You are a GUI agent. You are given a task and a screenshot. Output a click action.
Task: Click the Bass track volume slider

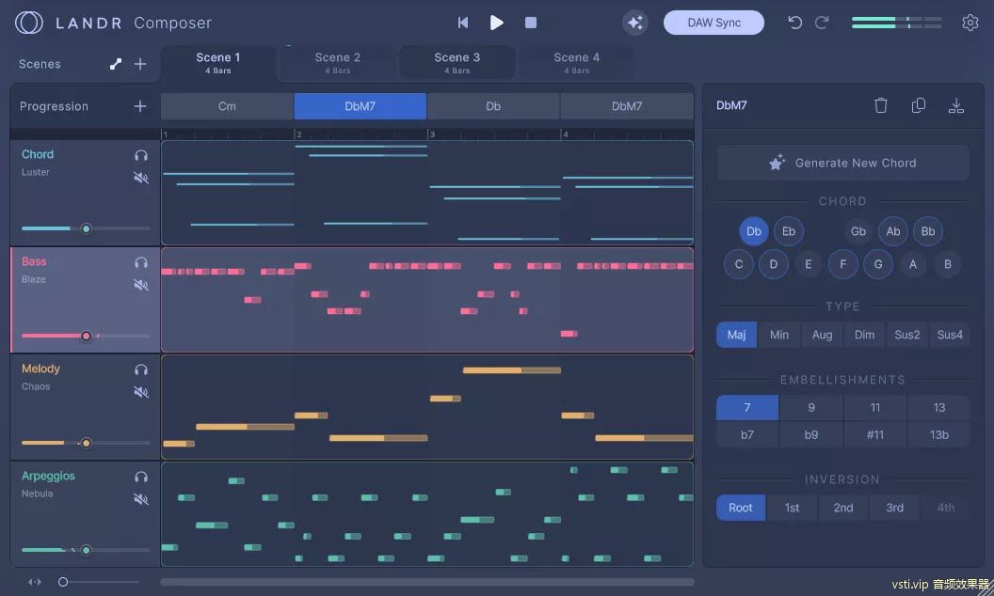(x=86, y=336)
